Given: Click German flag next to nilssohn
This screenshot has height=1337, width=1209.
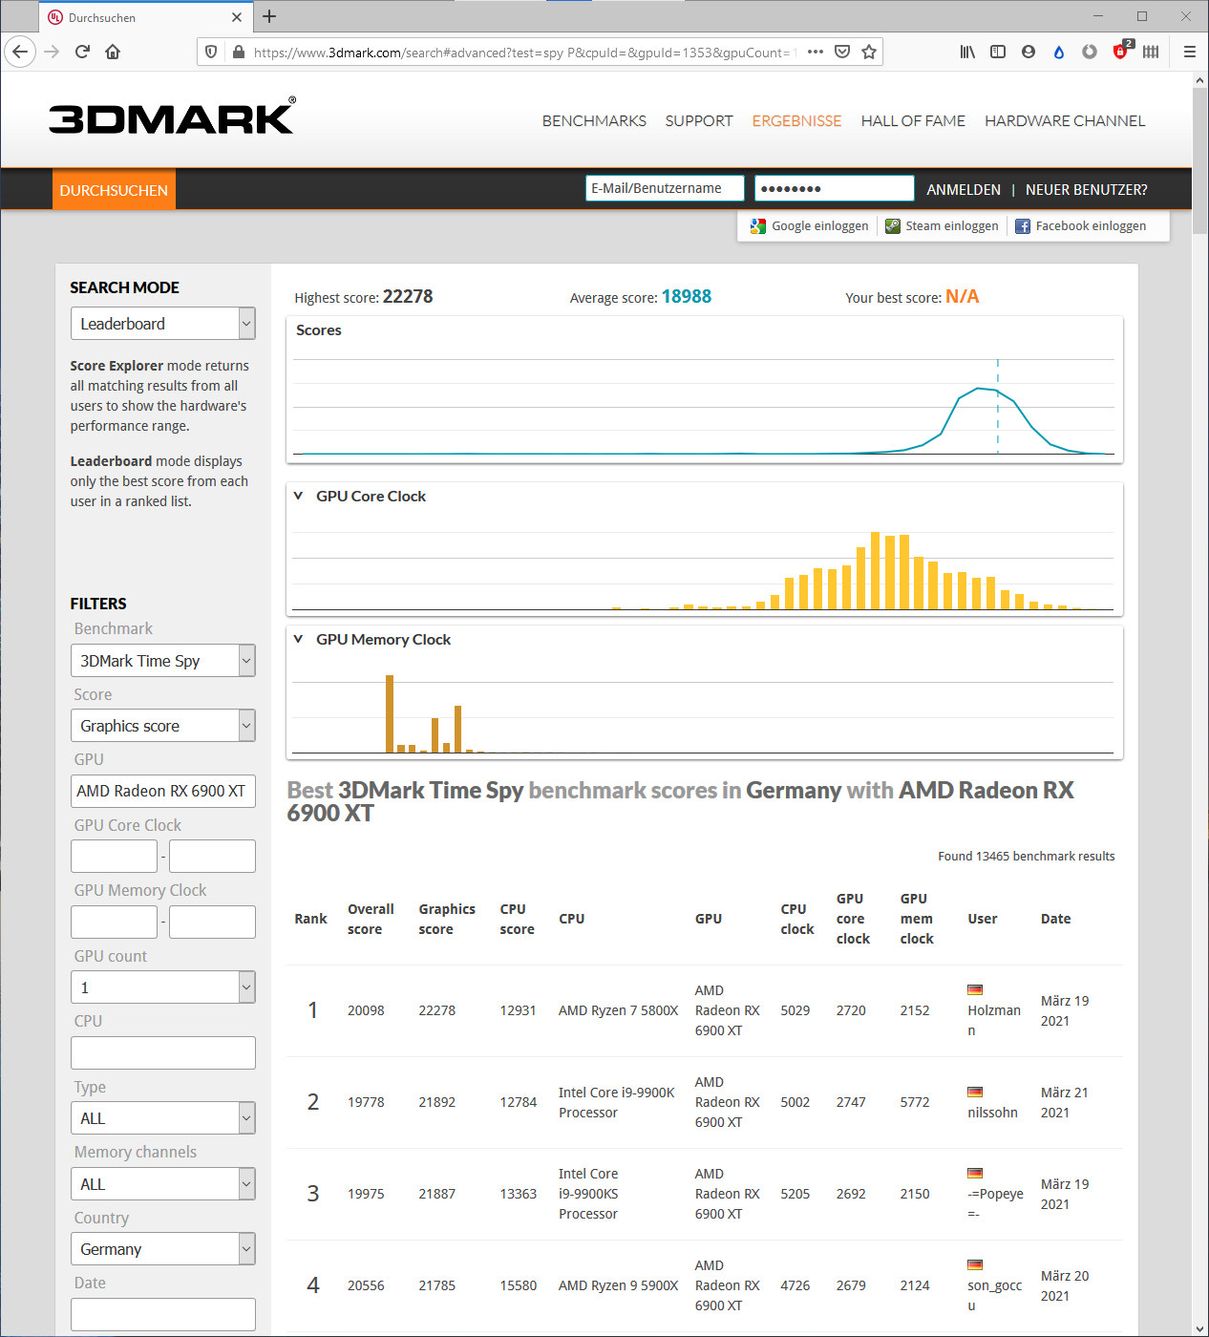Looking at the screenshot, I should [975, 1092].
